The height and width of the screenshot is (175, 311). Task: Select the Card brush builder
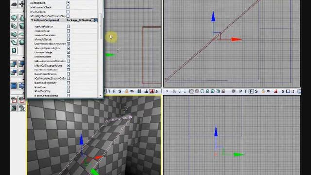(x=14, y=51)
